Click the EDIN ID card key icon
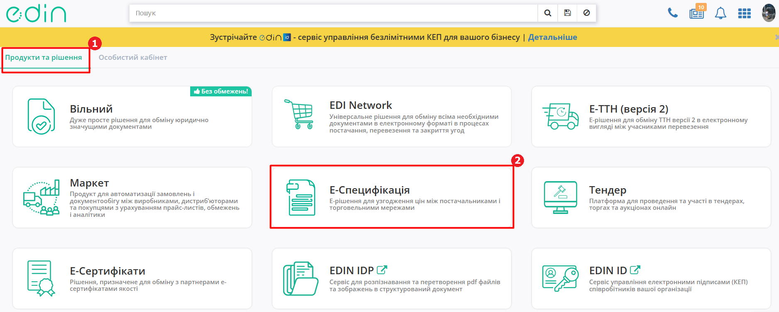Screen dimensions: 779x312 [x=560, y=278]
